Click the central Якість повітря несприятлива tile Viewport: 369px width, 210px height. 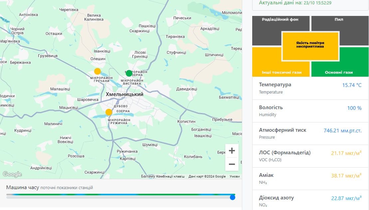pyautogui.click(x=310, y=46)
